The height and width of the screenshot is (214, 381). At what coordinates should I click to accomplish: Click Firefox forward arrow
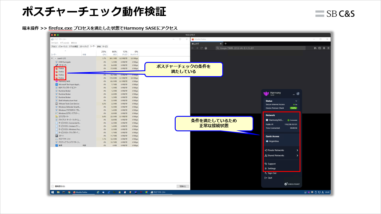(x=197, y=48)
